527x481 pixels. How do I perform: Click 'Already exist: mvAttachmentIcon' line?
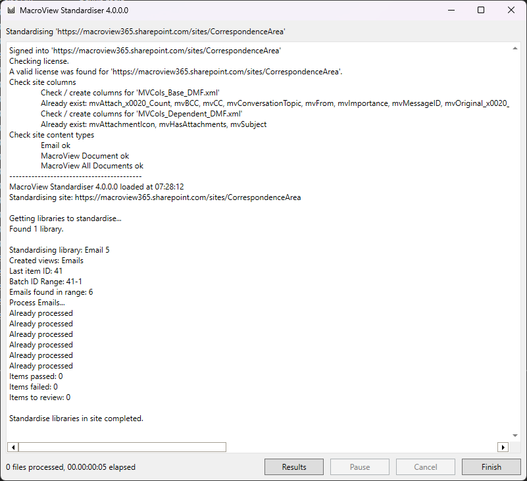click(x=153, y=124)
